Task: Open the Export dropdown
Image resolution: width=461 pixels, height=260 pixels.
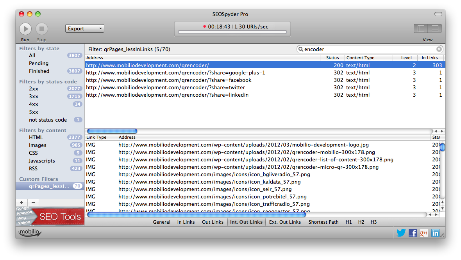Action: coord(85,28)
